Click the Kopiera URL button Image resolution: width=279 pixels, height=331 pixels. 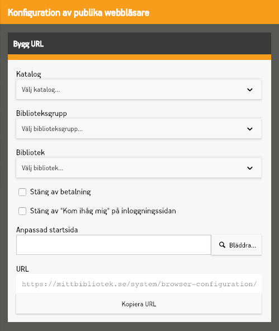pos(139,304)
